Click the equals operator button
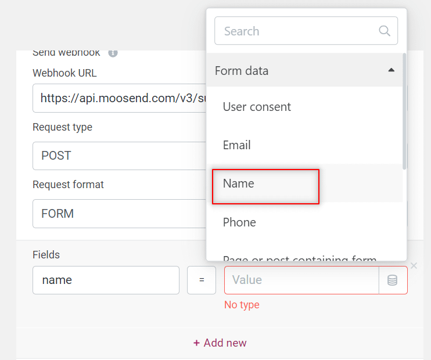 [x=202, y=280]
